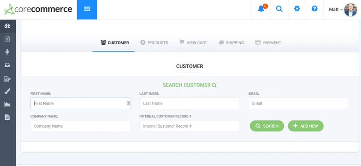
Task: Click the green Search button
Action: coord(267,126)
